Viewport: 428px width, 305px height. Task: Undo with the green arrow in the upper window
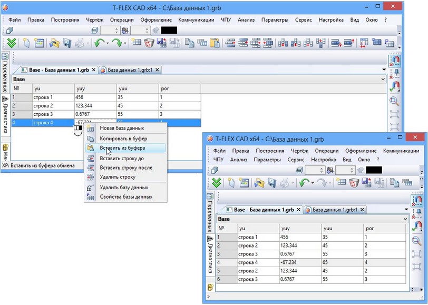[x=99, y=43]
